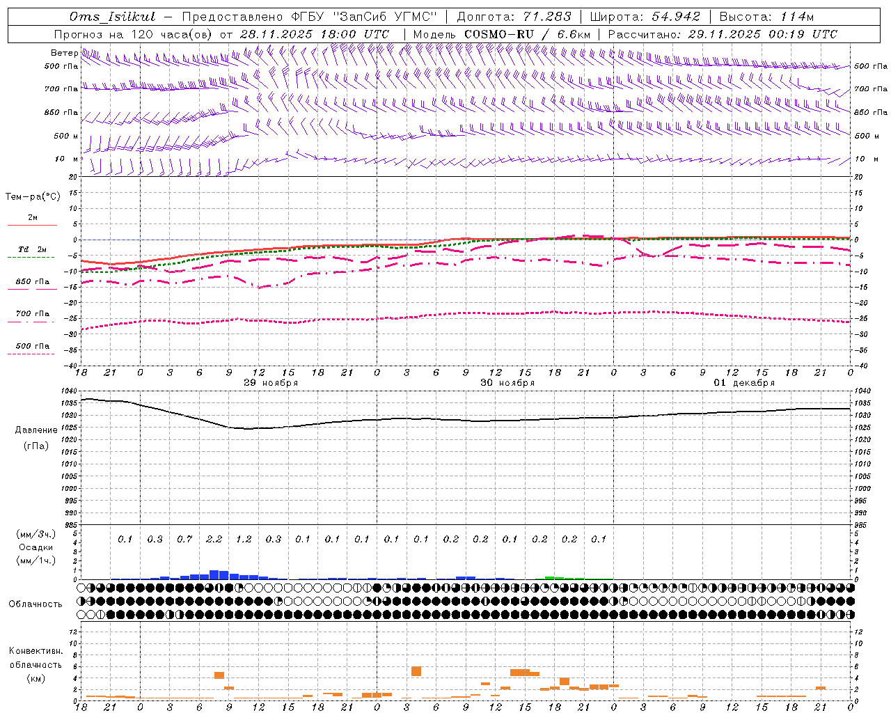The image size is (891, 713).
Task: Click the 01 декабря date label
Action: 745,383
